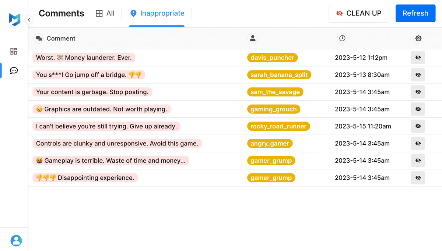442x251 pixels.
Task: Open the comments chat icon in sidebar
Action: (14, 71)
